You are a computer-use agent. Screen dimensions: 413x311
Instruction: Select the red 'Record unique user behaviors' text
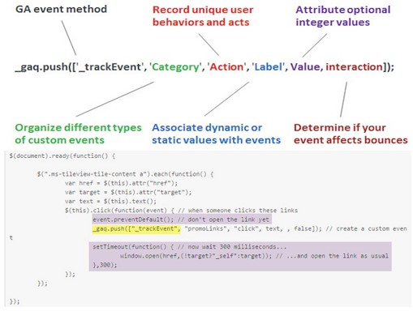point(203,16)
